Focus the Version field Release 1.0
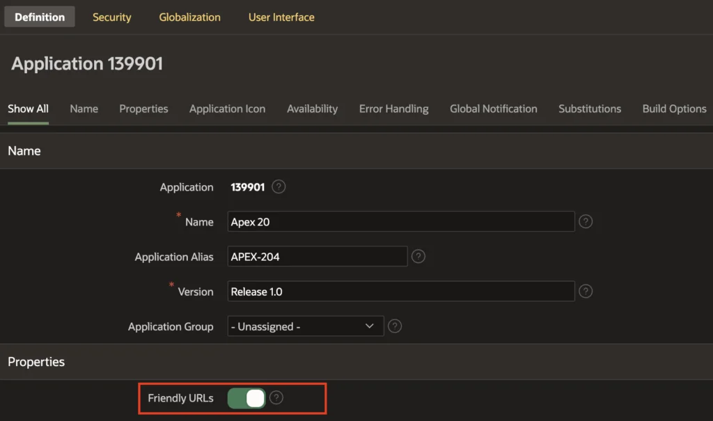Viewport: 713px width, 421px height. click(401, 292)
